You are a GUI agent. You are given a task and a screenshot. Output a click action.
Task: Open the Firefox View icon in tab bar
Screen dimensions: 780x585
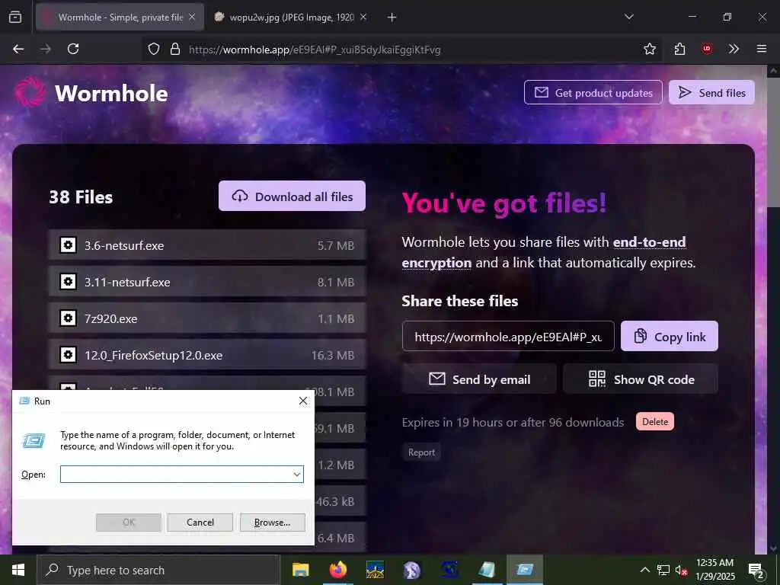15,18
